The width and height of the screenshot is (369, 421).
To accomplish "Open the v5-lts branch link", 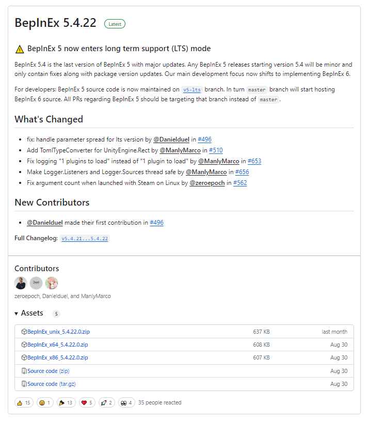I will pos(191,89).
